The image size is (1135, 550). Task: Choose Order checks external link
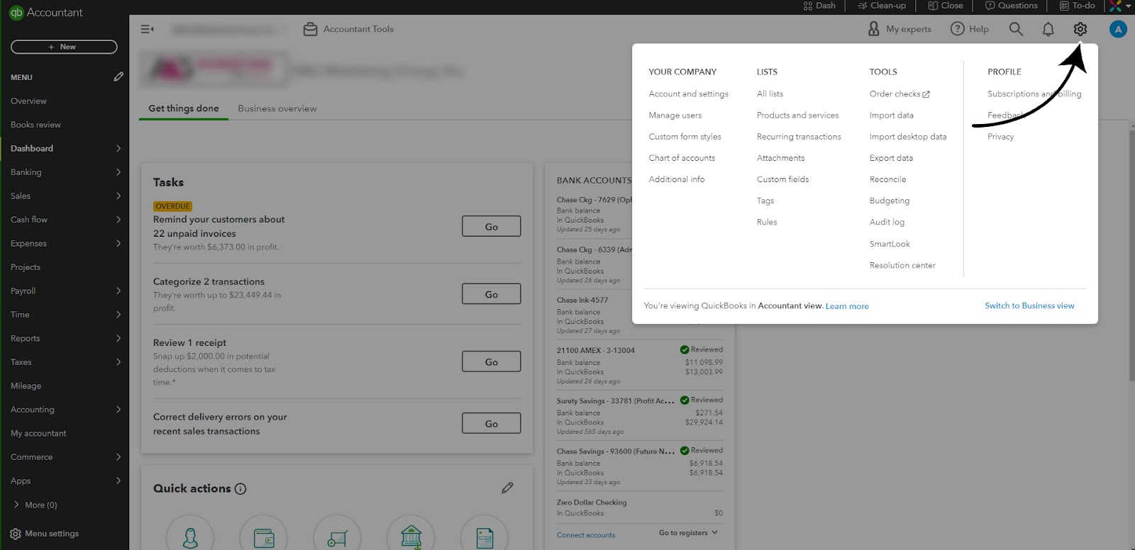point(899,94)
